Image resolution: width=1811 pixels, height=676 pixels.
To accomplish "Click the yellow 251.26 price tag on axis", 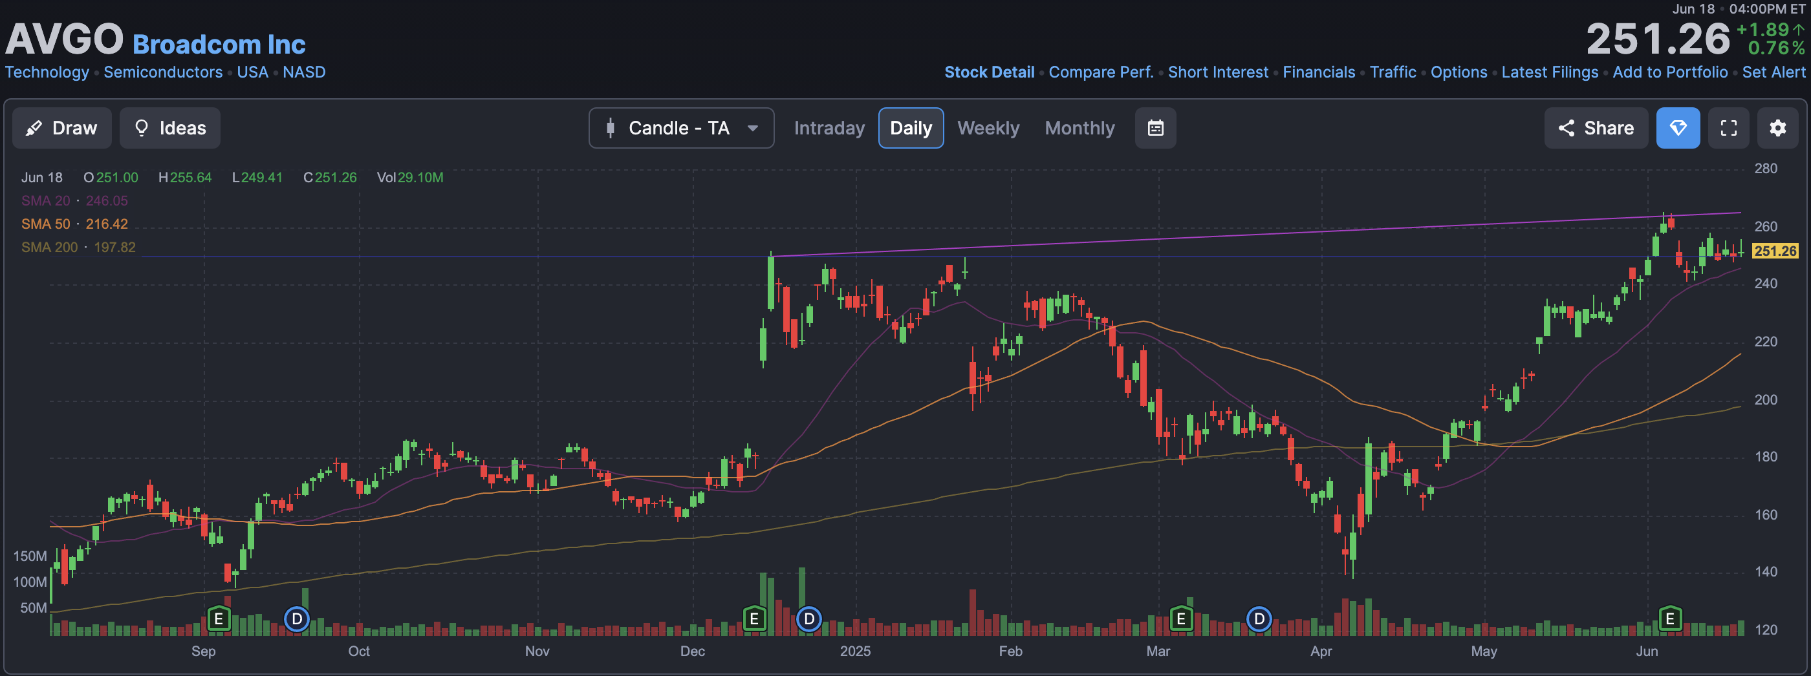I will point(1774,251).
